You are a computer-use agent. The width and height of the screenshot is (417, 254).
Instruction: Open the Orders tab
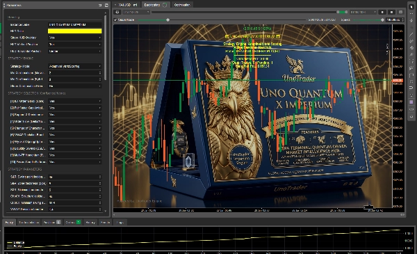73,222
